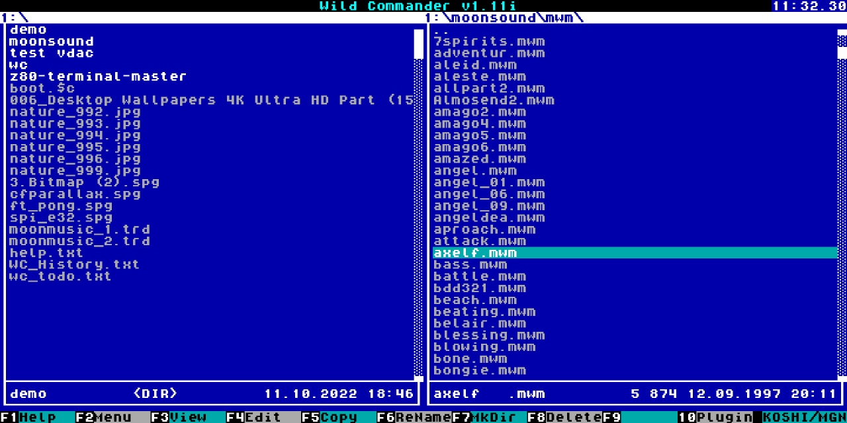Screen dimensions: 847x423
Task: Open the 10 Plugin menu
Action: coord(715,417)
